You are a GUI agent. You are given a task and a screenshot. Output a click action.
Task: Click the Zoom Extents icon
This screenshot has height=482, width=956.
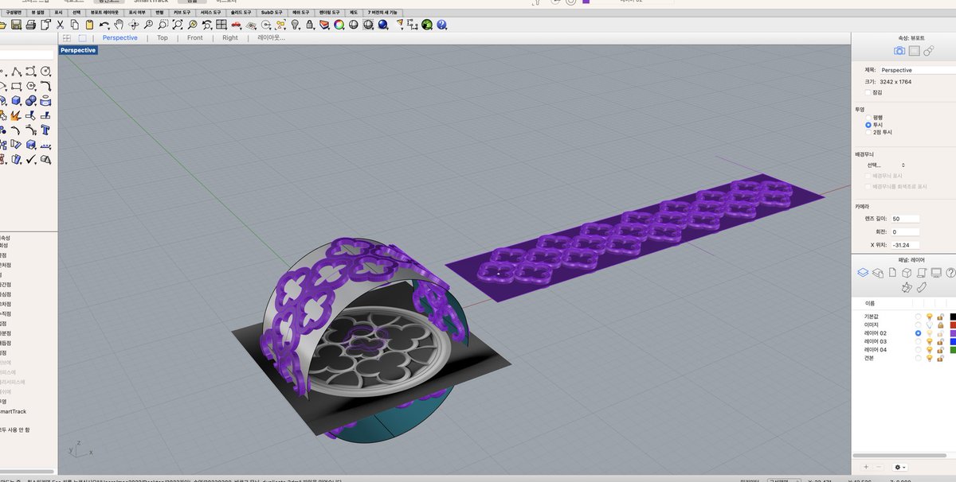177,25
